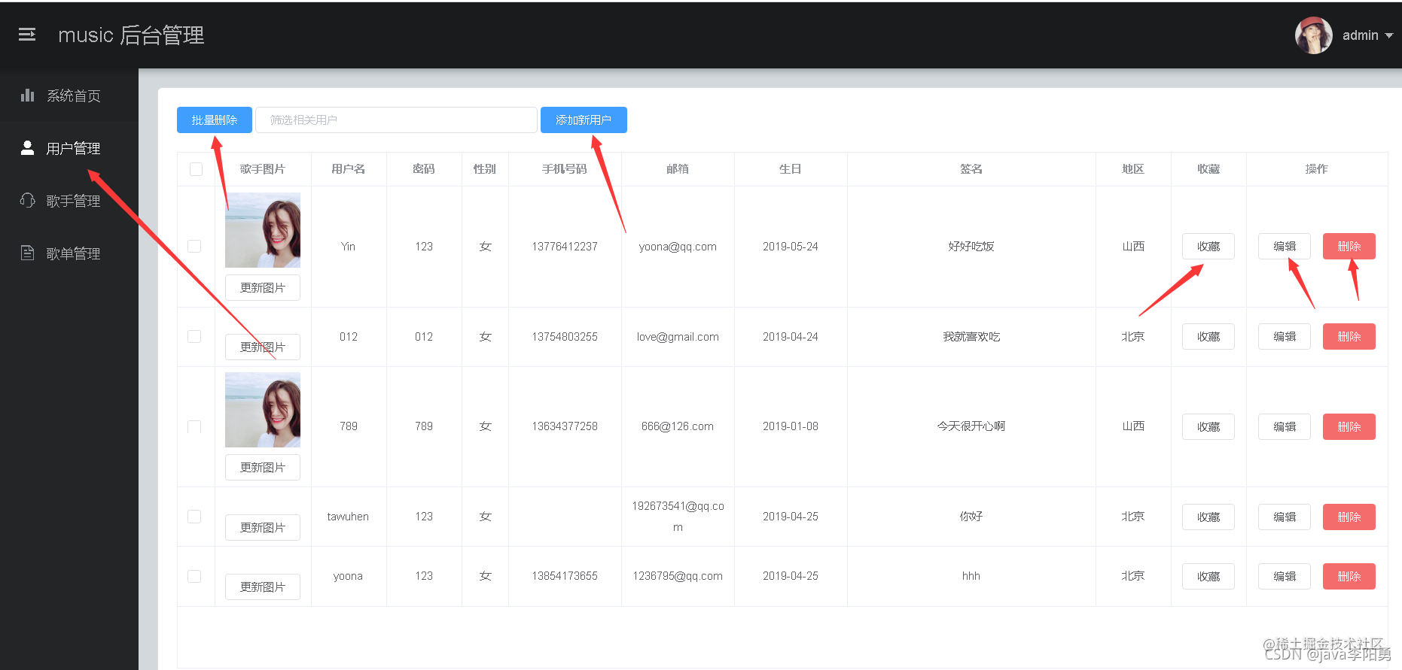Click phone number 13776412237

tap(565, 247)
